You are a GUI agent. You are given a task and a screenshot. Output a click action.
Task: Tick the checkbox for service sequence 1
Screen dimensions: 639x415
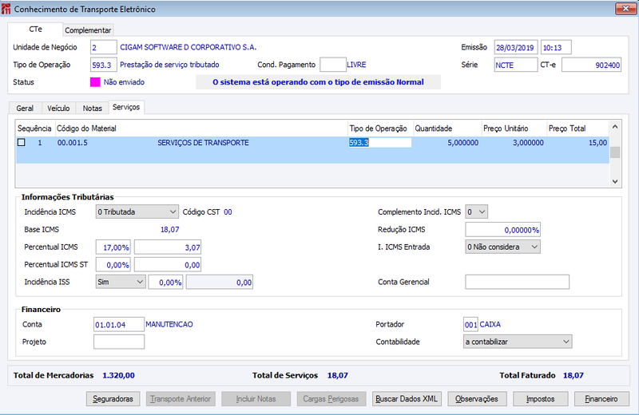[22, 143]
